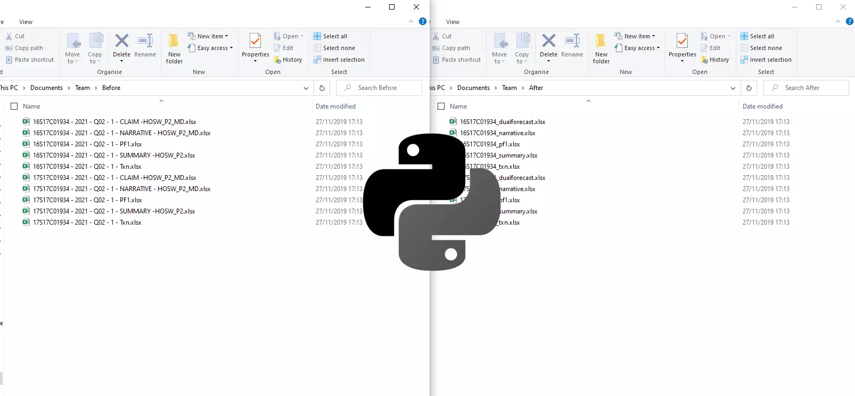Refresh the Before folder
The width and height of the screenshot is (855, 396).
click(x=322, y=88)
